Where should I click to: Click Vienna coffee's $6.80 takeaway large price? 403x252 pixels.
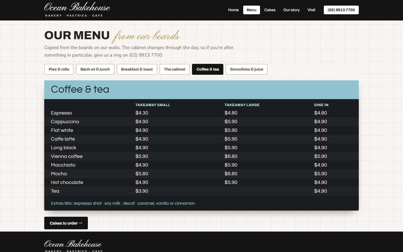231,156
